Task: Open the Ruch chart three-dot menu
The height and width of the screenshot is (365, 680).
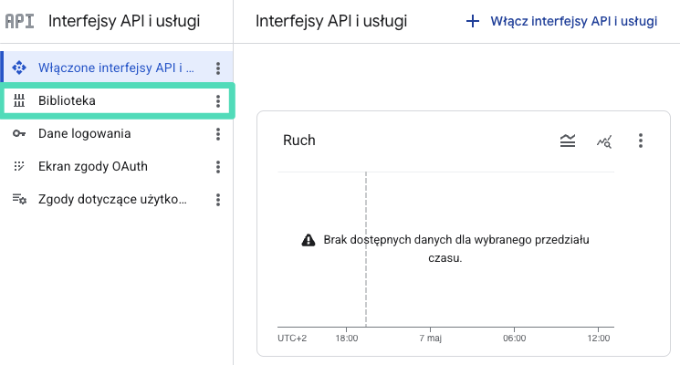Action: [641, 141]
